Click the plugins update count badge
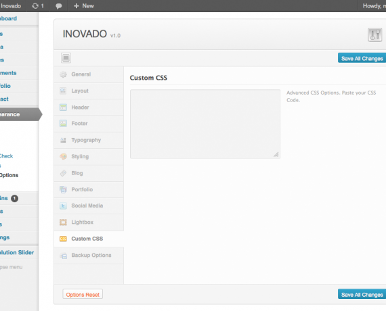Viewport: 386px width, 311px height. (x=14, y=198)
